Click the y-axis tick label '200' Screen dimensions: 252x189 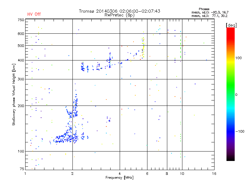pyautogui.click(x=21, y=106)
